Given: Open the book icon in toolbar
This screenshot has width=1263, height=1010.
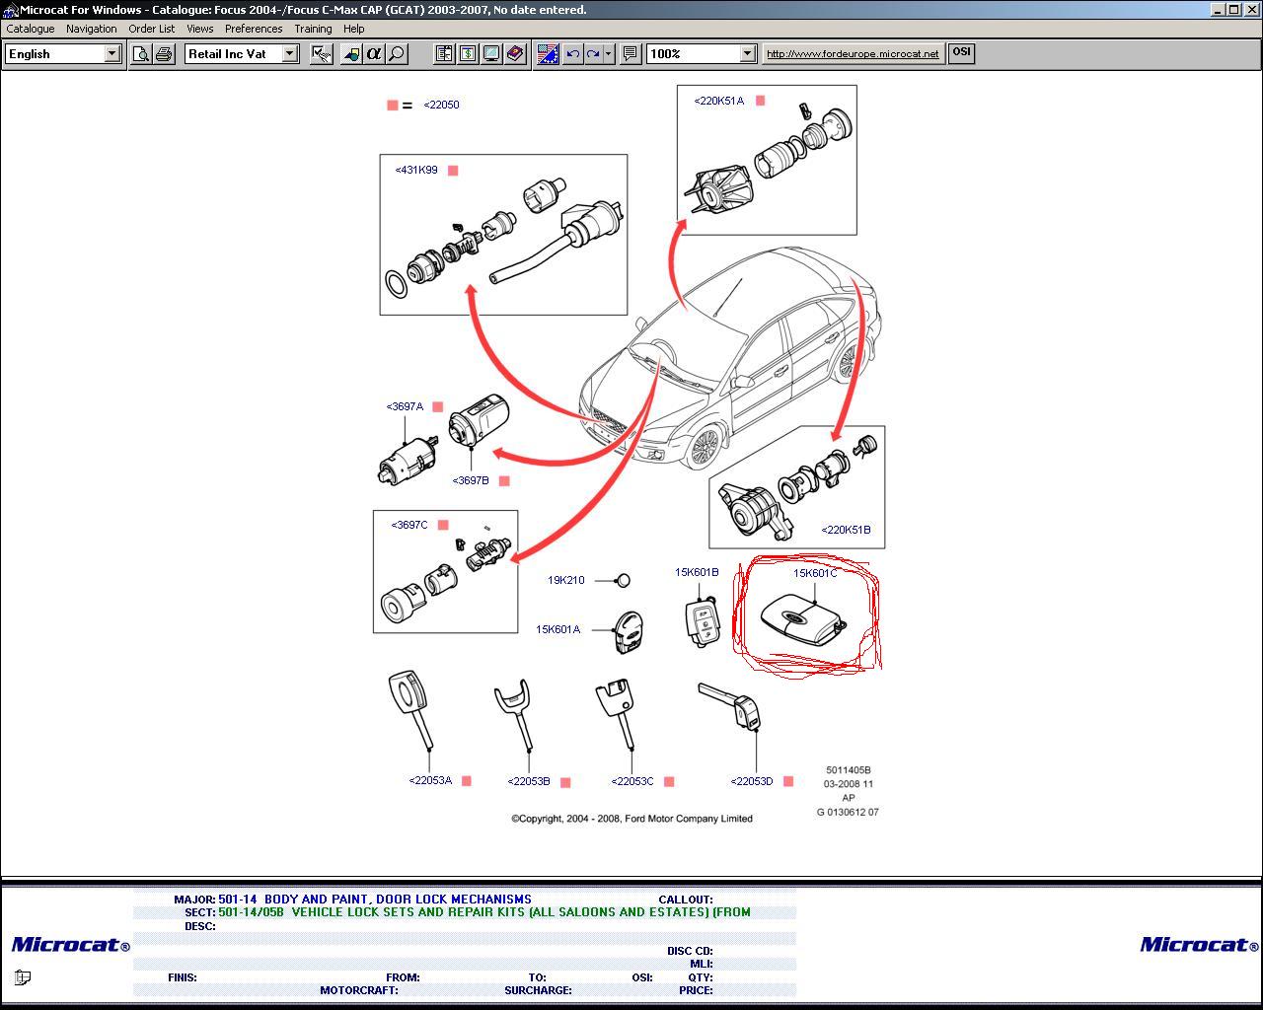Looking at the screenshot, I should click(x=515, y=54).
